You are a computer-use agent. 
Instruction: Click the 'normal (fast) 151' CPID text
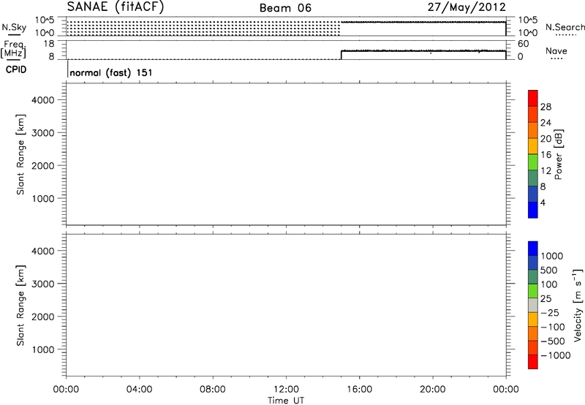point(111,72)
